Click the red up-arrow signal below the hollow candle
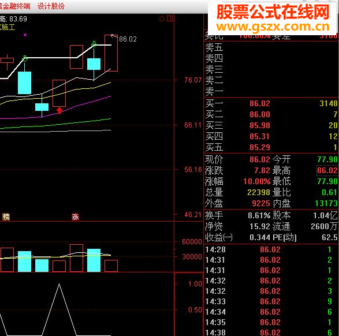Viewport: 339px width, 336px height. pyautogui.click(x=59, y=111)
